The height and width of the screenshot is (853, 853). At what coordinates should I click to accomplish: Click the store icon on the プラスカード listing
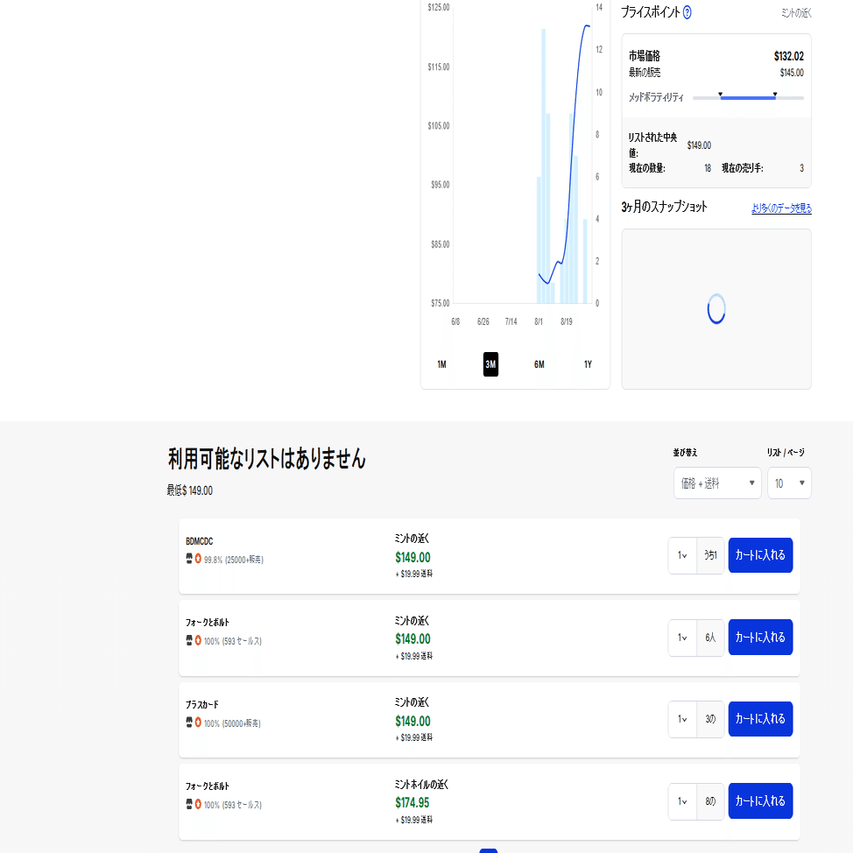coord(187,723)
